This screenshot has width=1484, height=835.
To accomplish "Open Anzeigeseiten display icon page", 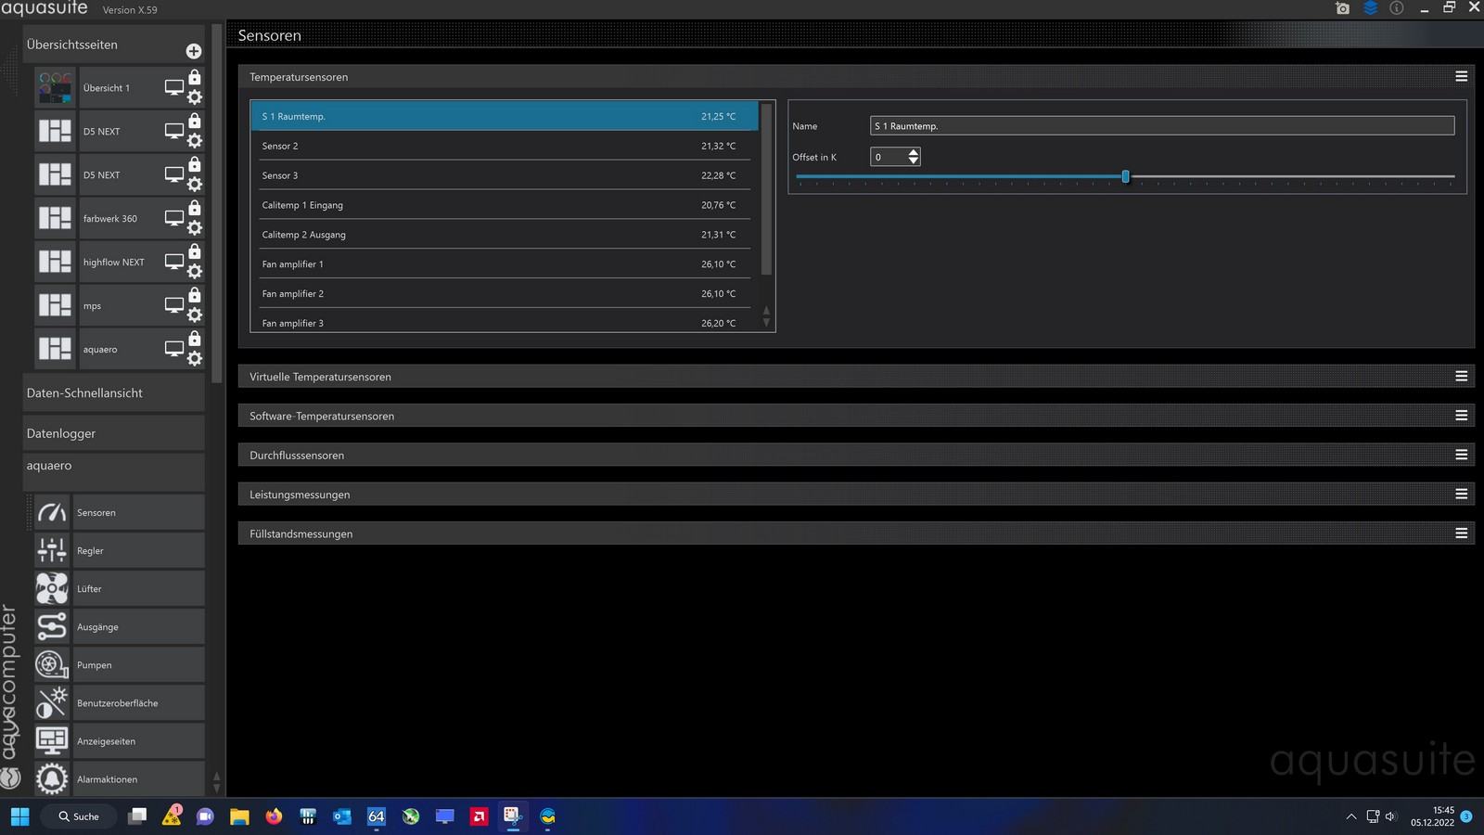I will 52,741.
